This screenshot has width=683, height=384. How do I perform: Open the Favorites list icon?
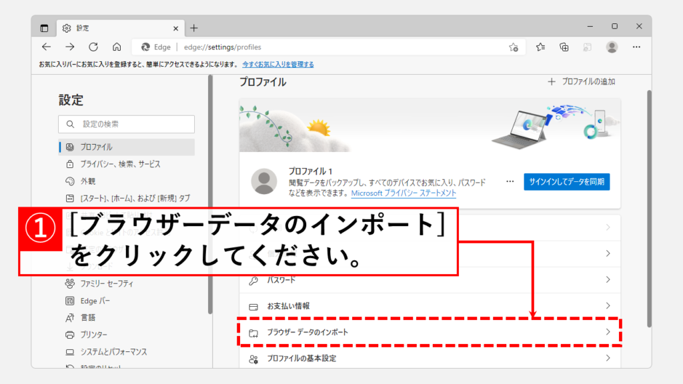coord(540,47)
